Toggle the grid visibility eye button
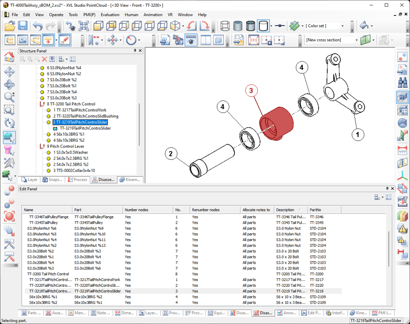Viewport: 410px width, 324px height. click(x=191, y=40)
